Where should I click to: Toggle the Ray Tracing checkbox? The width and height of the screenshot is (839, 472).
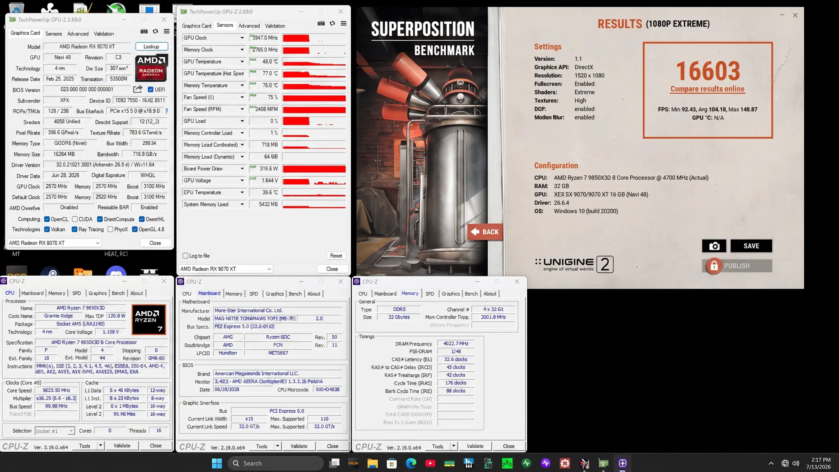click(x=74, y=229)
